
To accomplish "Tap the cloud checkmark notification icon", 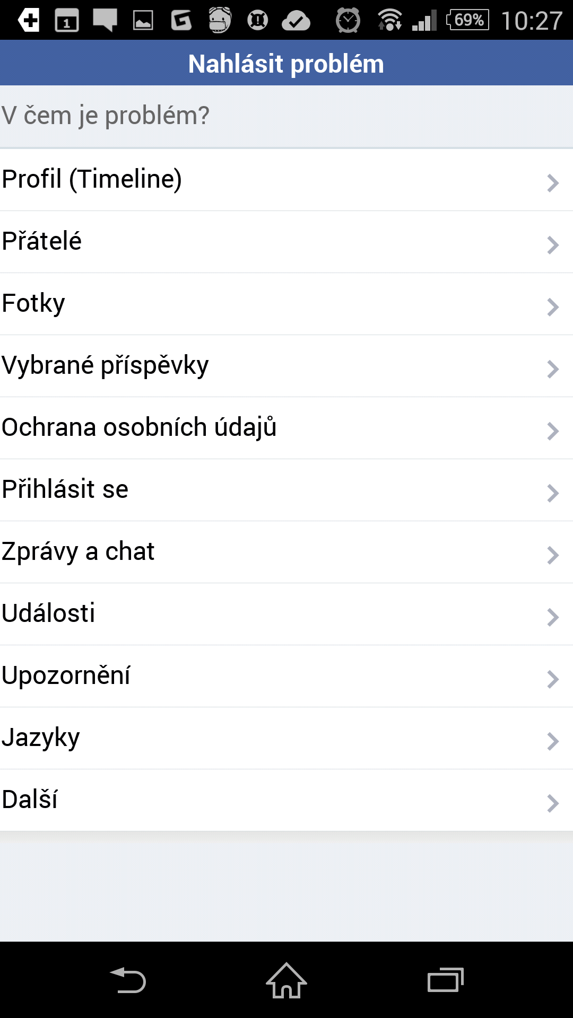I will (x=296, y=21).
